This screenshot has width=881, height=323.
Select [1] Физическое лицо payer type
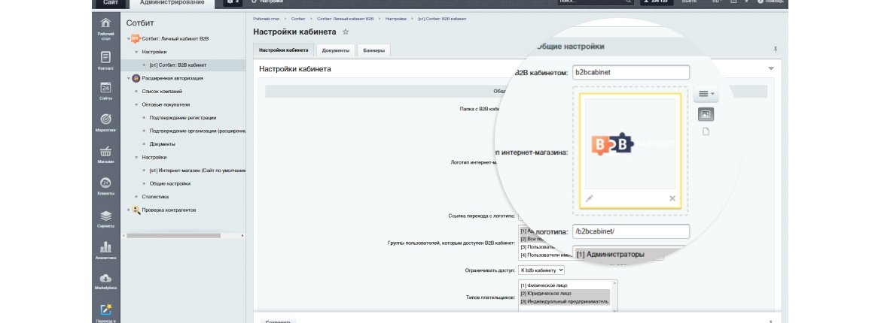pyautogui.click(x=564, y=286)
